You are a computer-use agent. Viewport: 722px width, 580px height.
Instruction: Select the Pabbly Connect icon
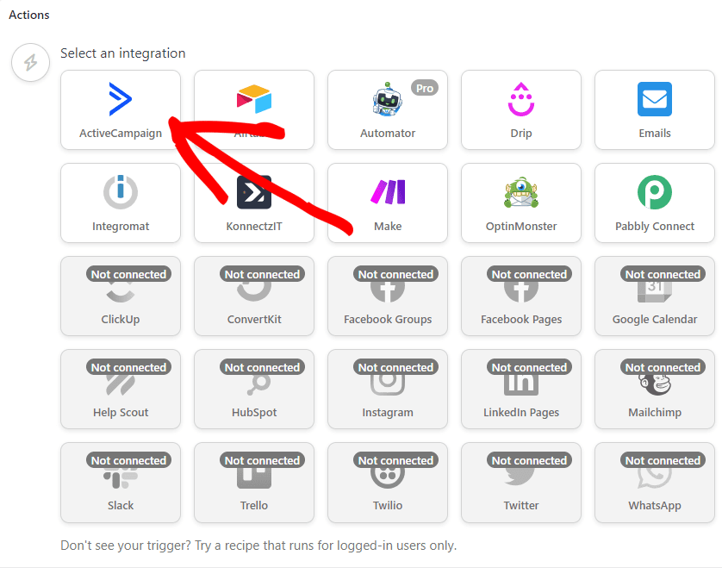click(654, 192)
